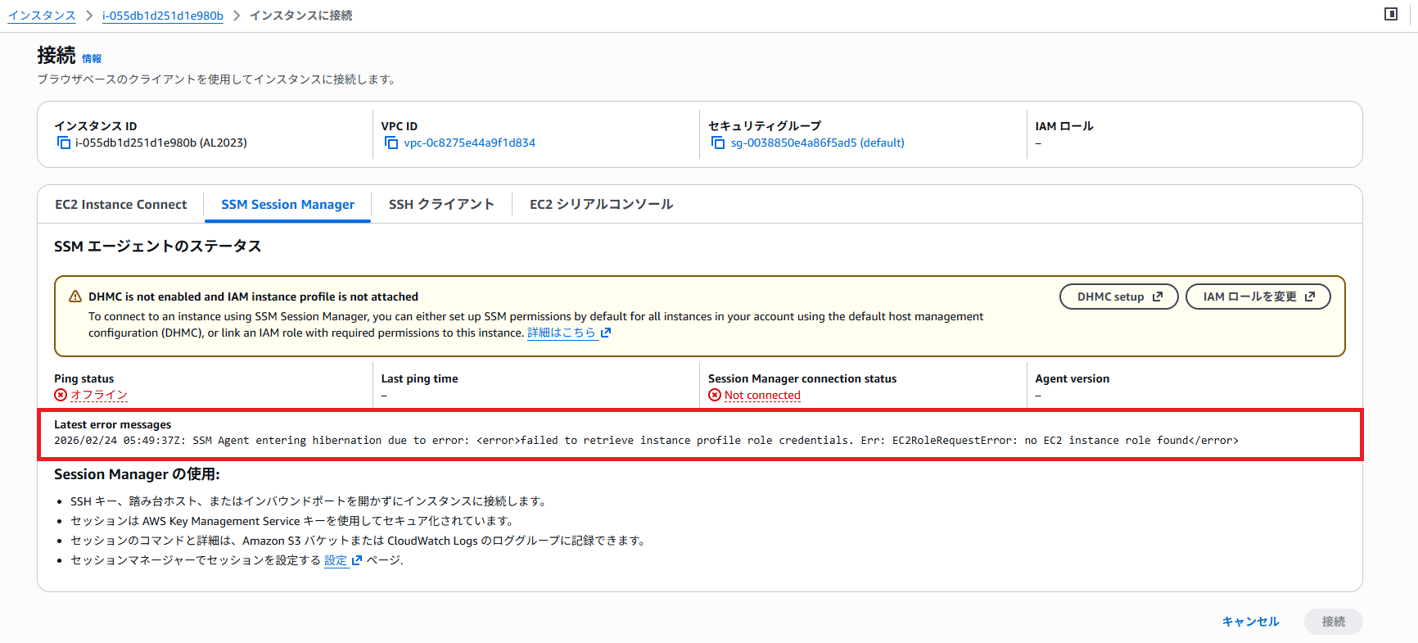Toggle the side panel icon at top right
The image size is (1418, 643).
(1390, 14)
